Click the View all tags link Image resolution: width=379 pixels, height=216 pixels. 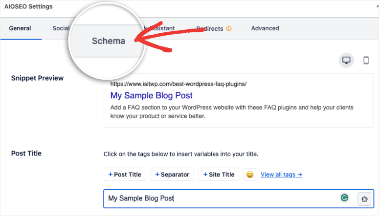(x=281, y=174)
